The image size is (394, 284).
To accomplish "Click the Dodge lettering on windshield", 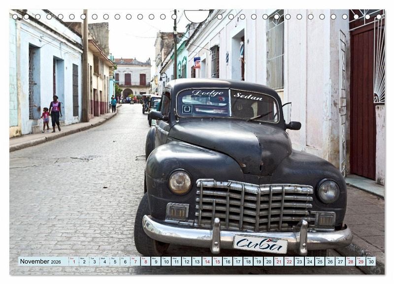I will pos(207,93).
